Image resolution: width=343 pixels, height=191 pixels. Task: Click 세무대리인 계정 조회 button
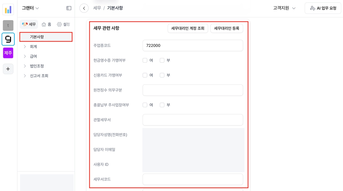pos(188,28)
